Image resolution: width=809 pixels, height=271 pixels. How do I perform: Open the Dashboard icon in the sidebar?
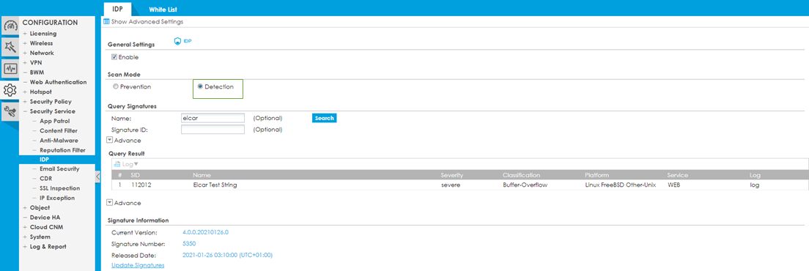click(11, 25)
